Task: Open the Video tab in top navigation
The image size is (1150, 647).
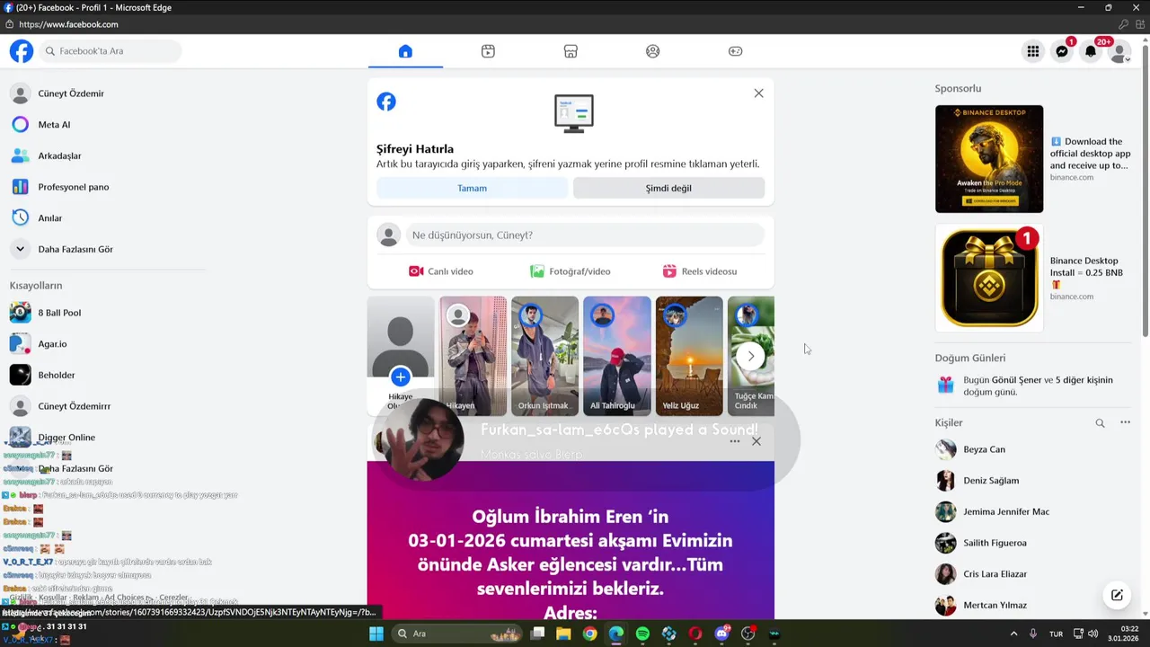Action: pyautogui.click(x=488, y=51)
